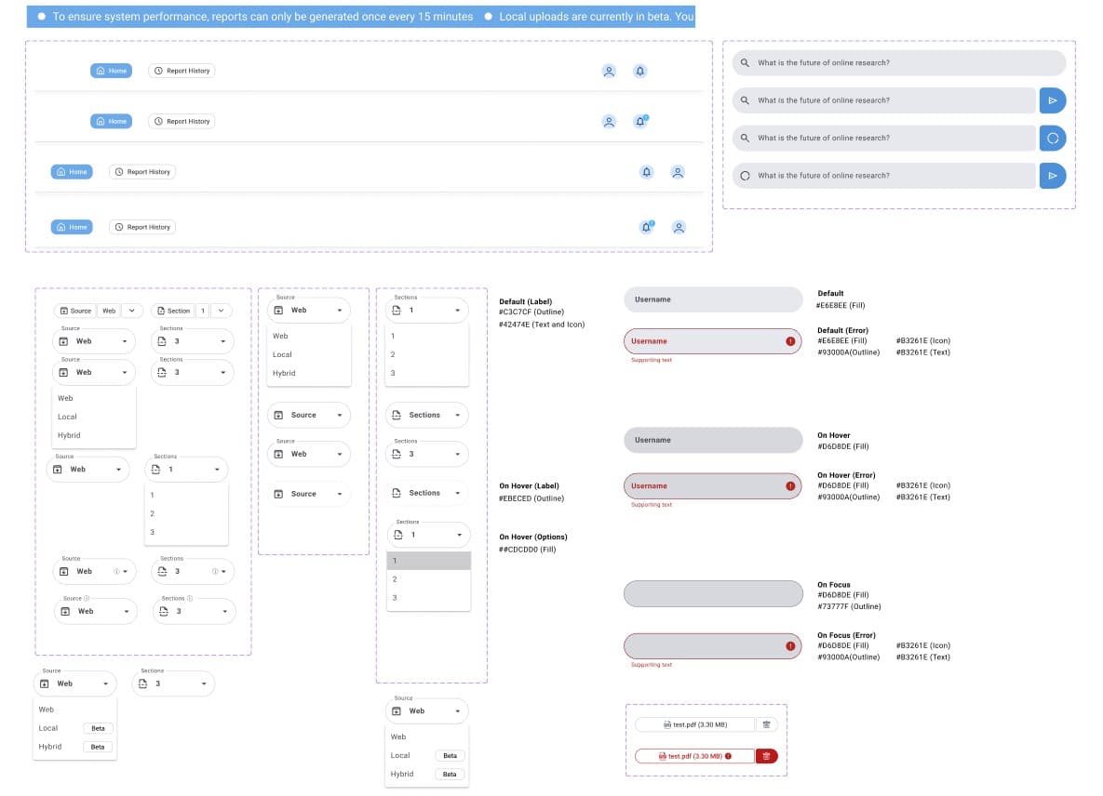Click the PDF file icon in red test.pdf chip
Image resolution: width=1103 pixels, height=796 pixels.
pyautogui.click(x=662, y=756)
